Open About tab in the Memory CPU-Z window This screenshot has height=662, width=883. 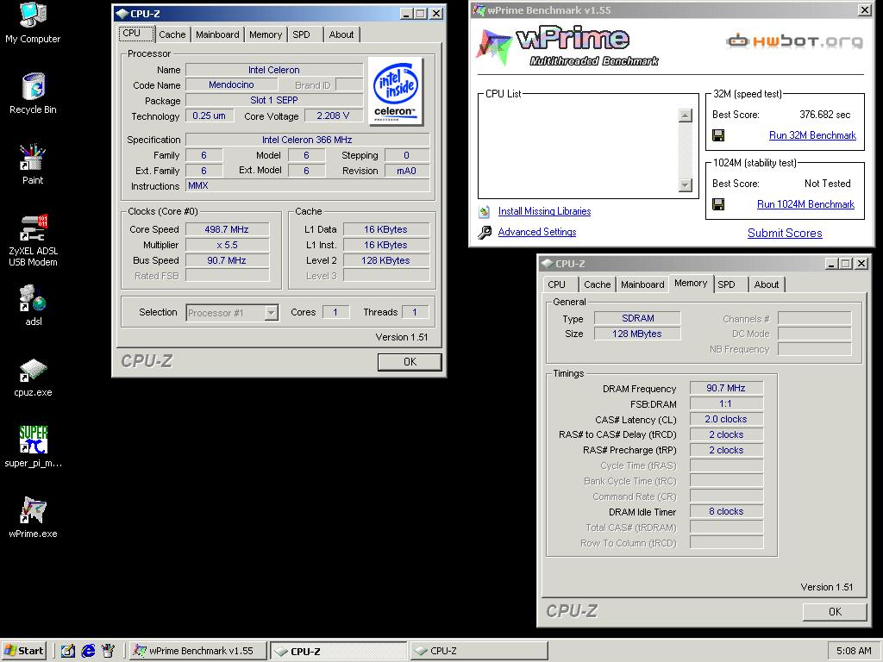coord(767,284)
